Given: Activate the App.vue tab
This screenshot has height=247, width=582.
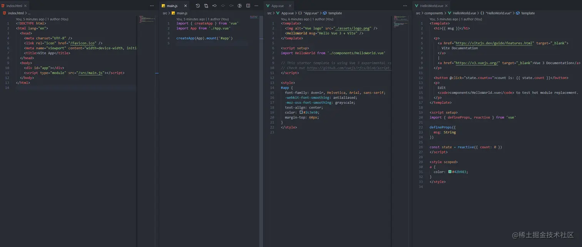Looking at the screenshot, I should [x=279, y=6].
